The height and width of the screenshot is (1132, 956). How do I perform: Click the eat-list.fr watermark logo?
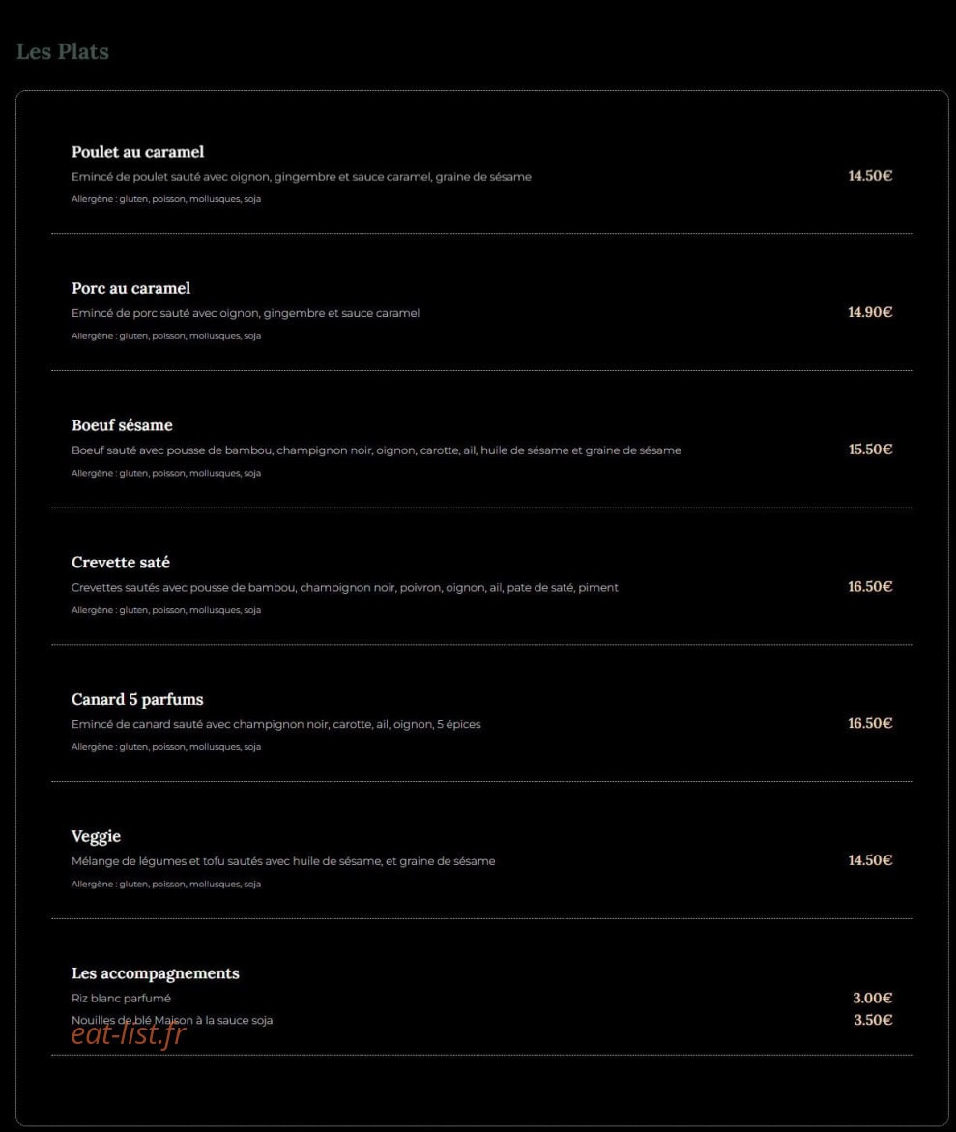click(x=129, y=1034)
